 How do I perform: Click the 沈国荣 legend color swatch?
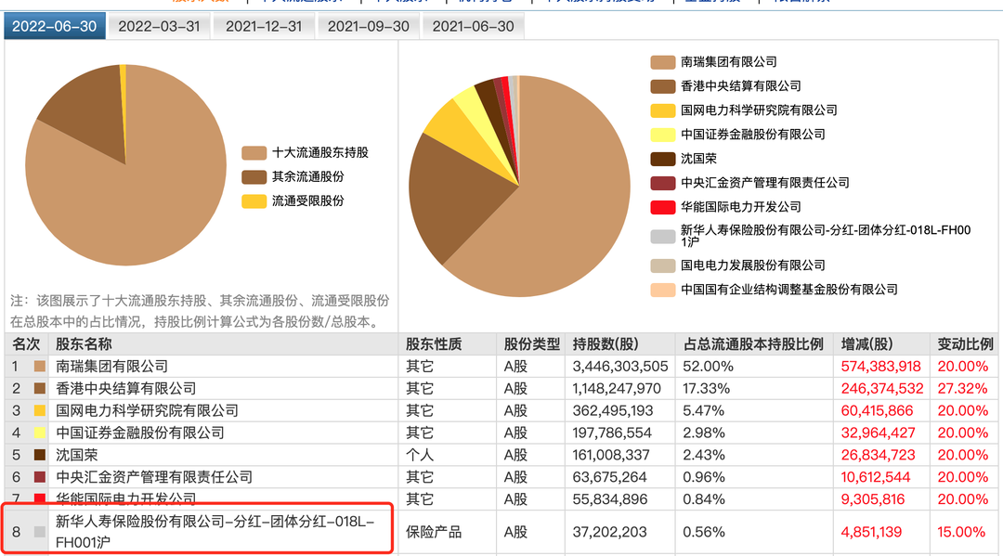(663, 159)
